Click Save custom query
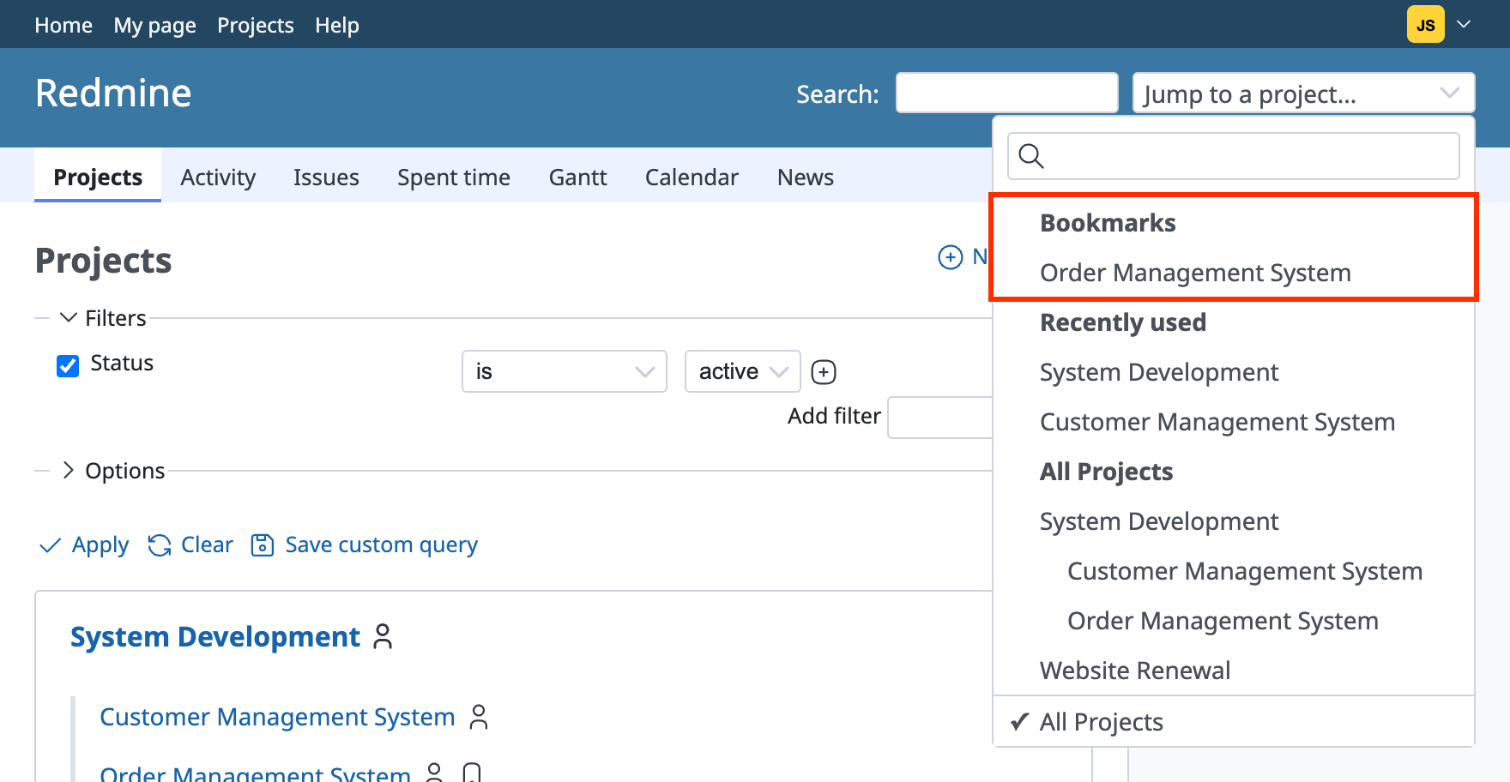The image size is (1510, 782). pos(364,545)
